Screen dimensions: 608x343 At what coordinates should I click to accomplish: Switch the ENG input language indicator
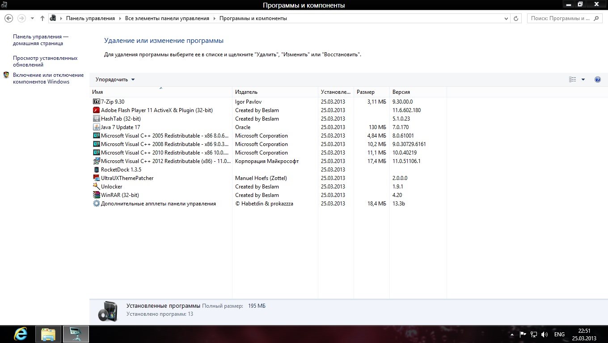coord(559,334)
